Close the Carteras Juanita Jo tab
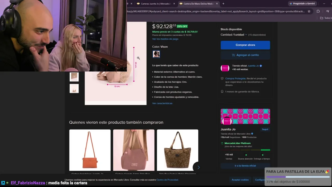 [174, 4]
